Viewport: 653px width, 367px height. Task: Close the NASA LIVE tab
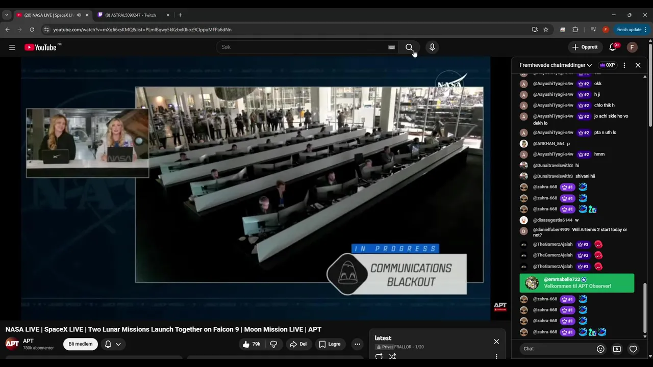coord(87,15)
